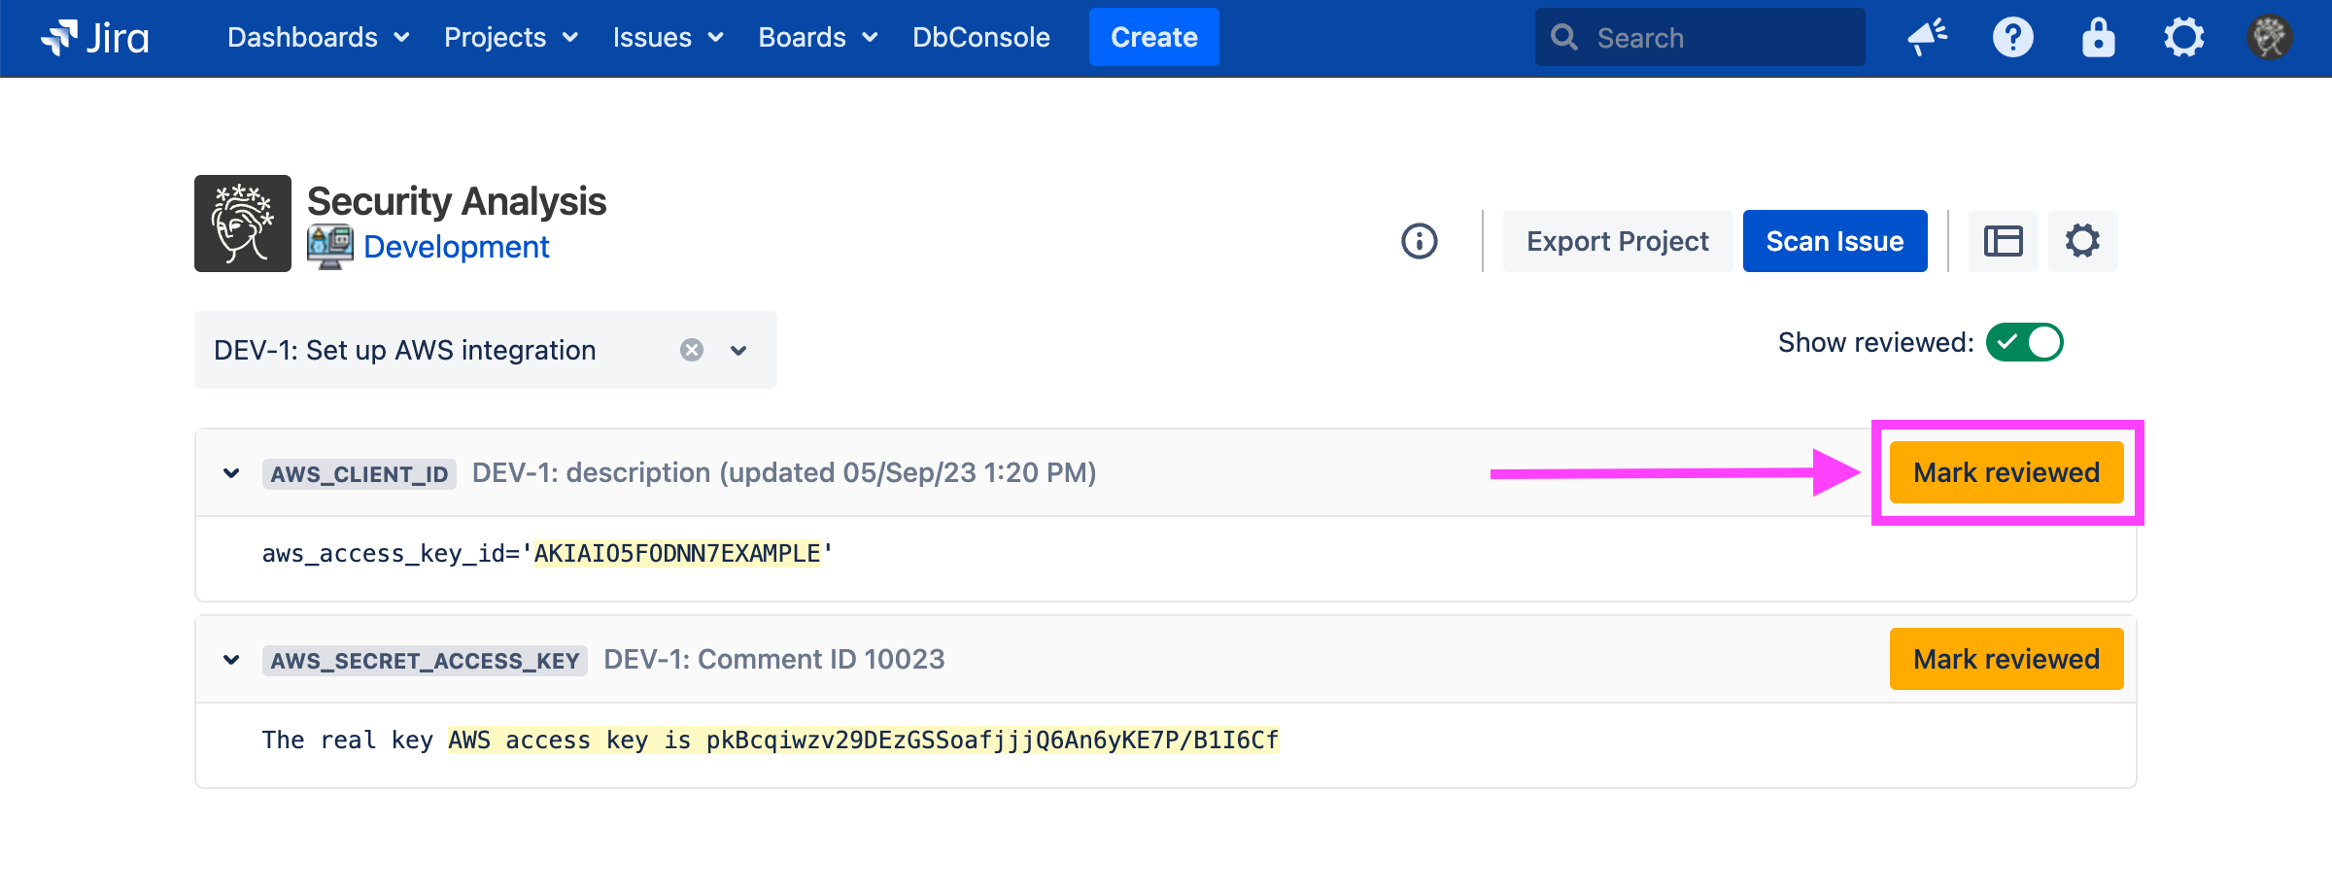Open the Development project link
2332x896 pixels.
[x=456, y=247]
